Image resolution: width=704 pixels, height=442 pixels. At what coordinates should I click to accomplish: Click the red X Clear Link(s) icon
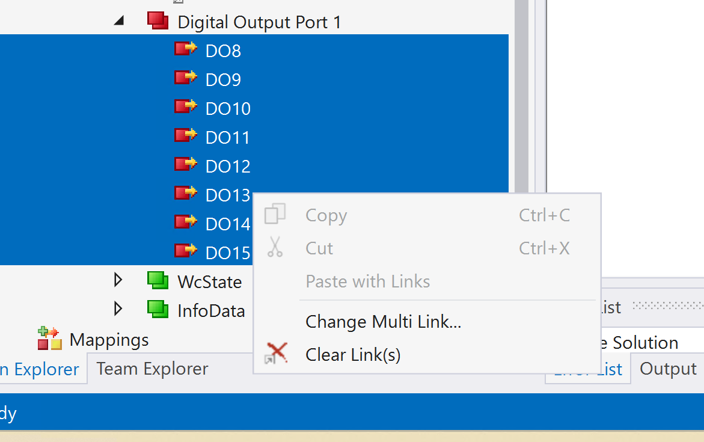pos(277,354)
